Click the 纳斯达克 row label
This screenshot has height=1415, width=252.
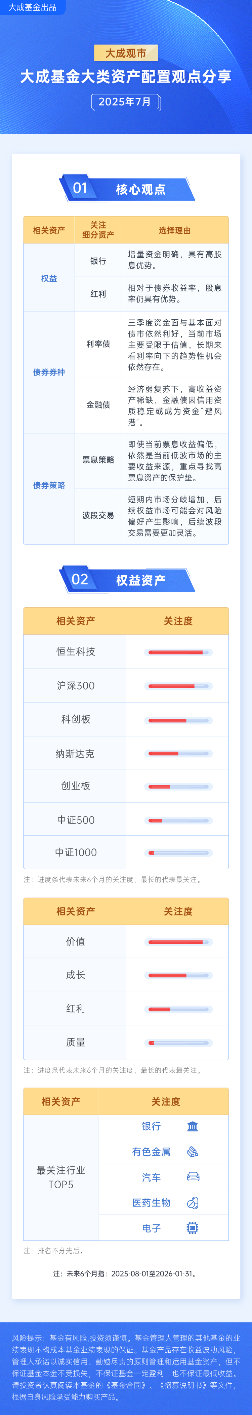click(75, 753)
